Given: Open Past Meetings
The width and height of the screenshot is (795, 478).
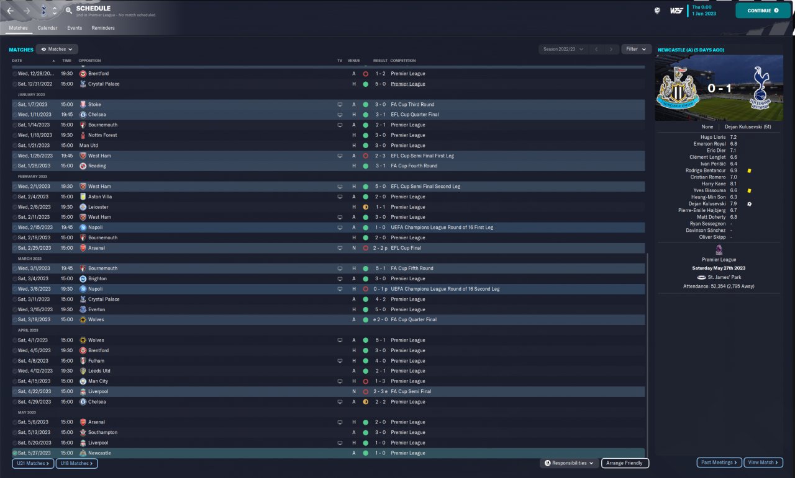Looking at the screenshot, I should 719,463.
